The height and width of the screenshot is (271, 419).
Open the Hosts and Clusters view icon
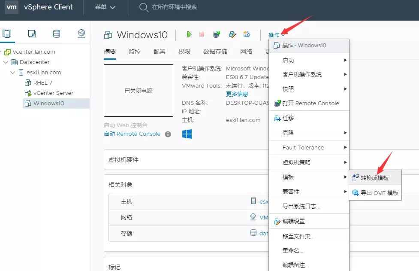click(x=7, y=34)
